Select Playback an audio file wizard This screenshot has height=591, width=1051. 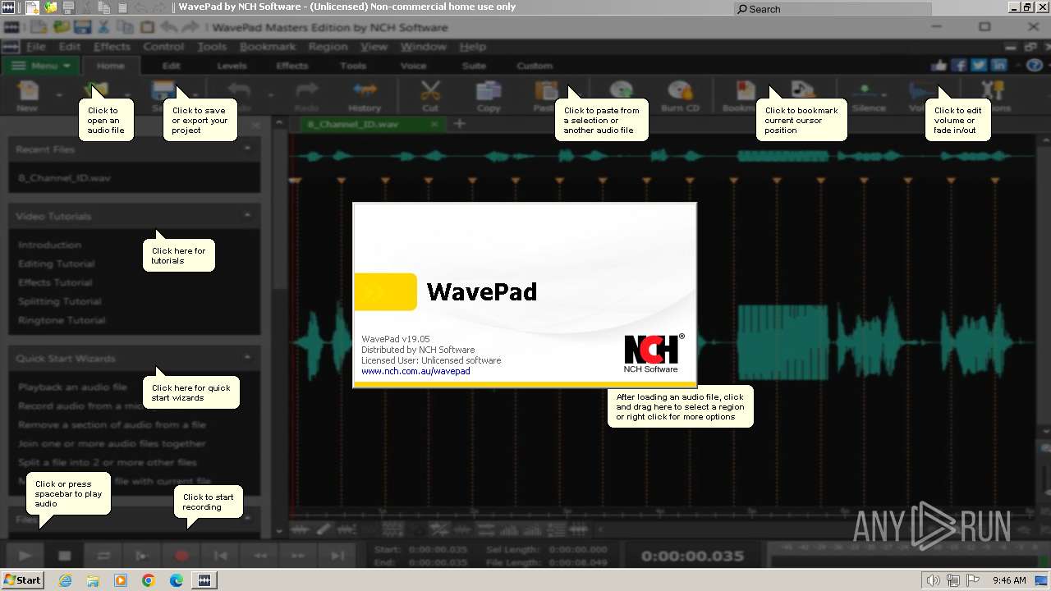[x=72, y=387]
